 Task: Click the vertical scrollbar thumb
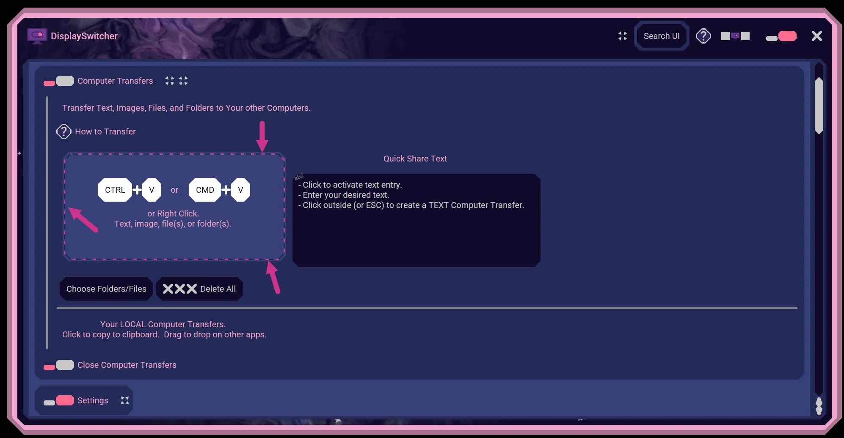[x=819, y=106]
